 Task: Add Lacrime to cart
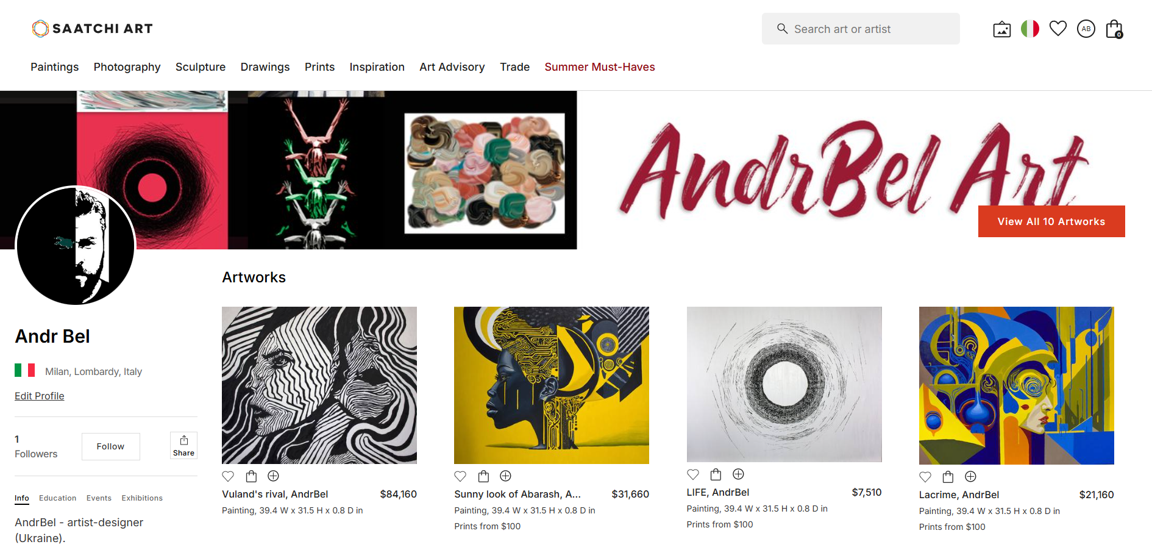[x=948, y=477]
